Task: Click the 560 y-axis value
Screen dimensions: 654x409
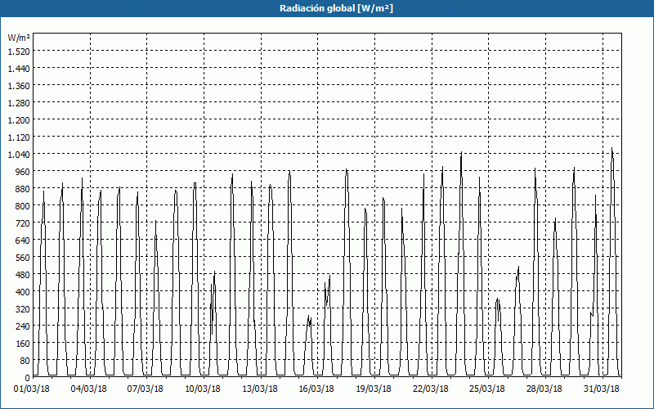Action: coord(23,258)
